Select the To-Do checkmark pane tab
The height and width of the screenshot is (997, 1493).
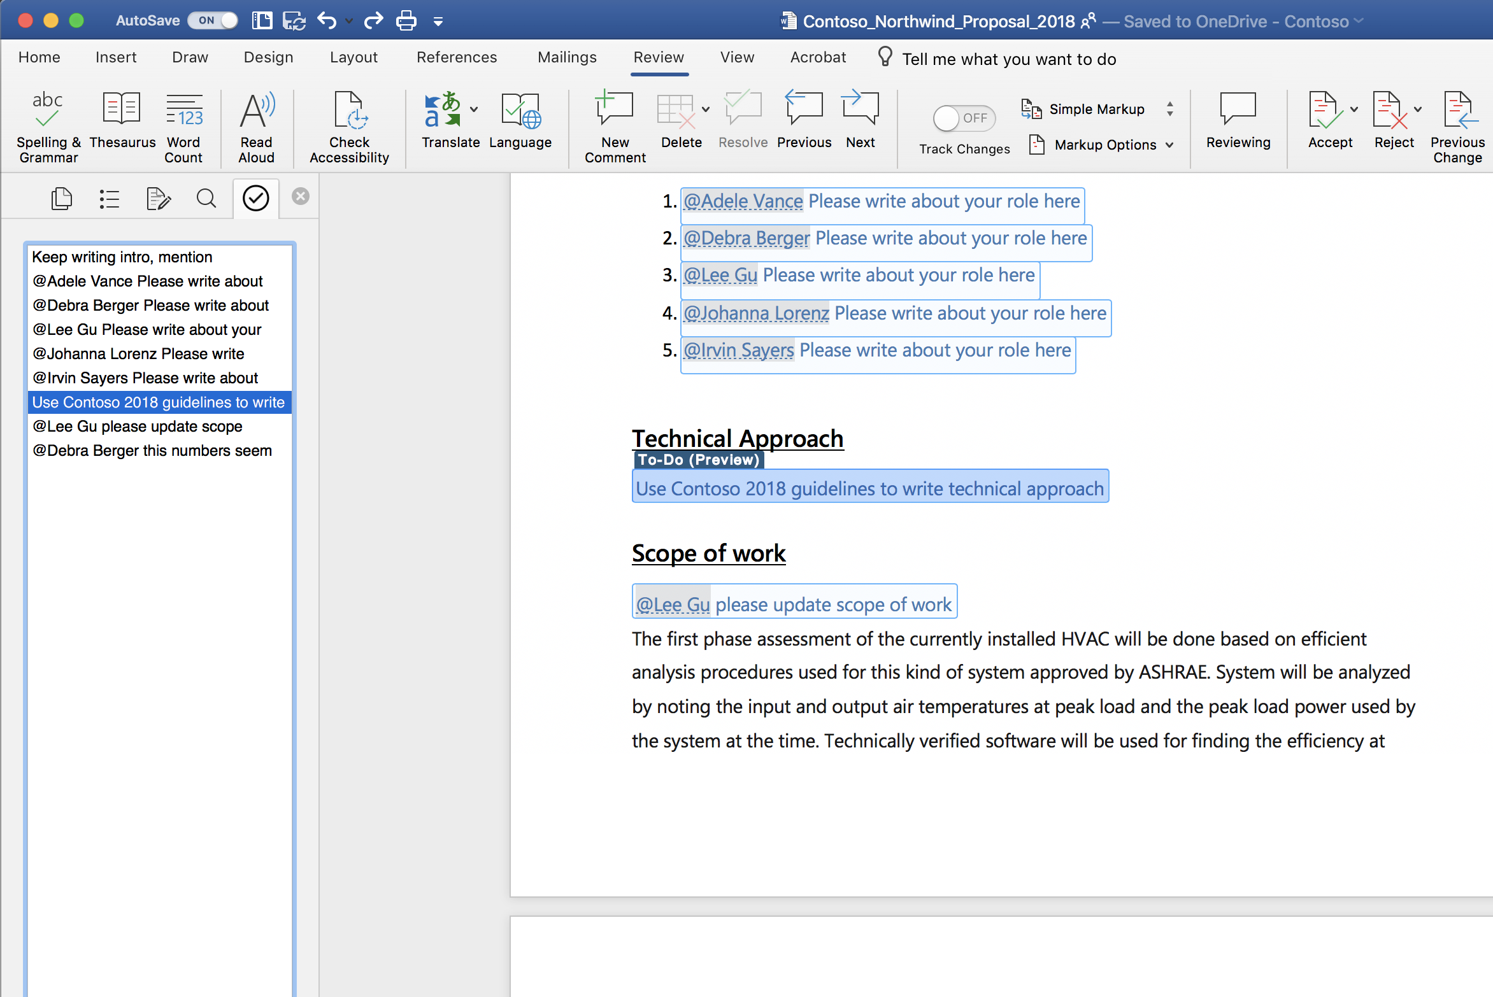[x=255, y=199]
